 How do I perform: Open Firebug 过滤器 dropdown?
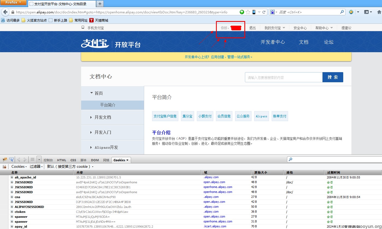pos(36,166)
